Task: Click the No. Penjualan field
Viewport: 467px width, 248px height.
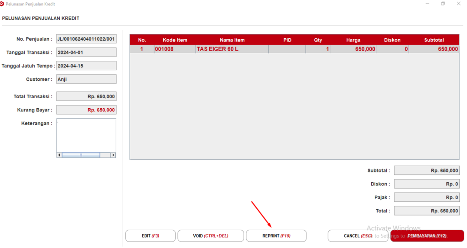Action: click(86, 39)
